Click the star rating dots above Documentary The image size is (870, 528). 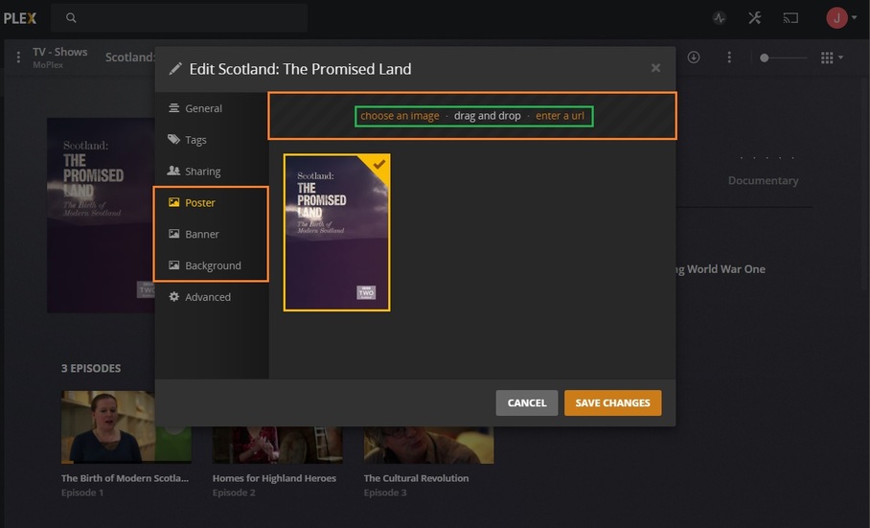(x=767, y=158)
